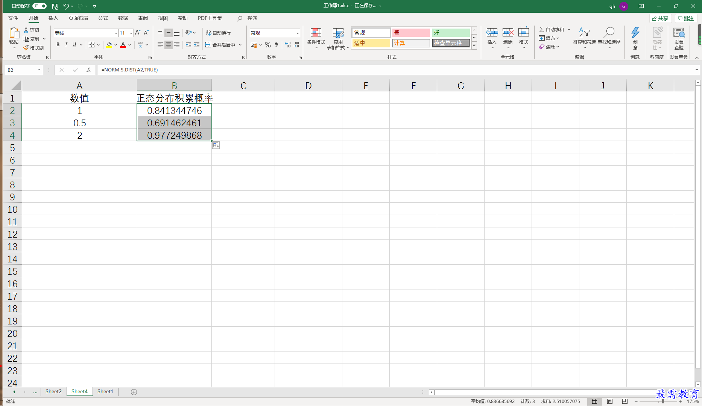This screenshot has height=406, width=702.
Task: Switch to the Formulas tab
Action: 103,18
